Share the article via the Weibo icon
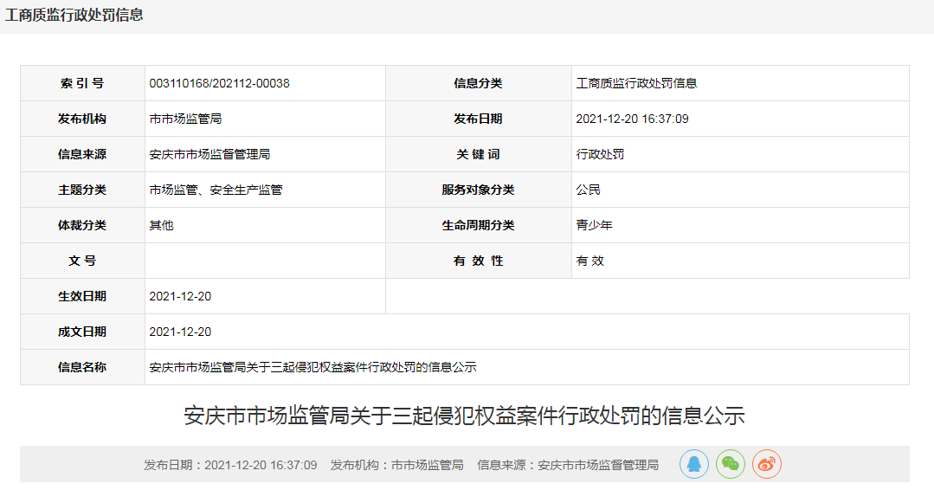The image size is (934, 490). click(x=766, y=464)
